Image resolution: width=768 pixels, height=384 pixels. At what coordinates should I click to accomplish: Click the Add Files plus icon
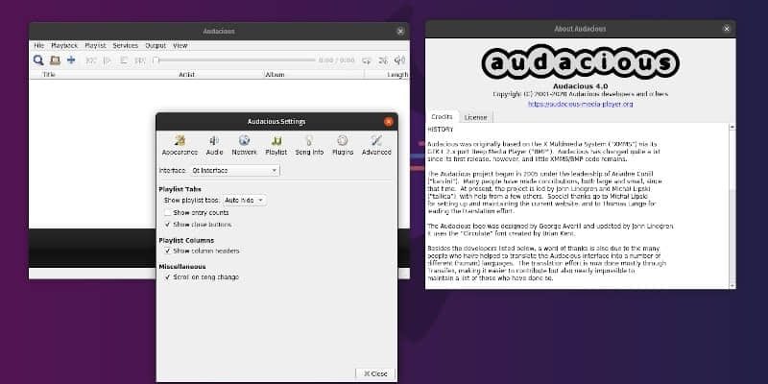tap(71, 60)
